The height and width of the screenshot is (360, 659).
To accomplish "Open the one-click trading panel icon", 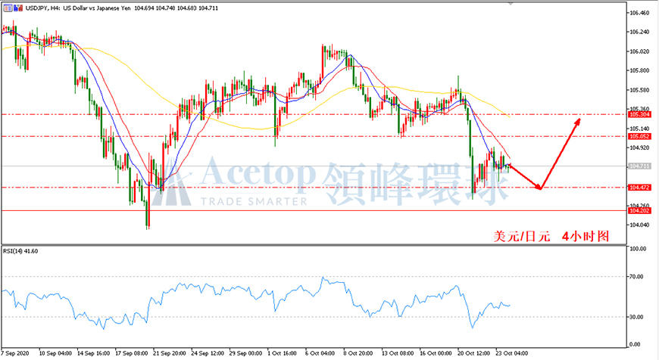I will coord(7,8).
